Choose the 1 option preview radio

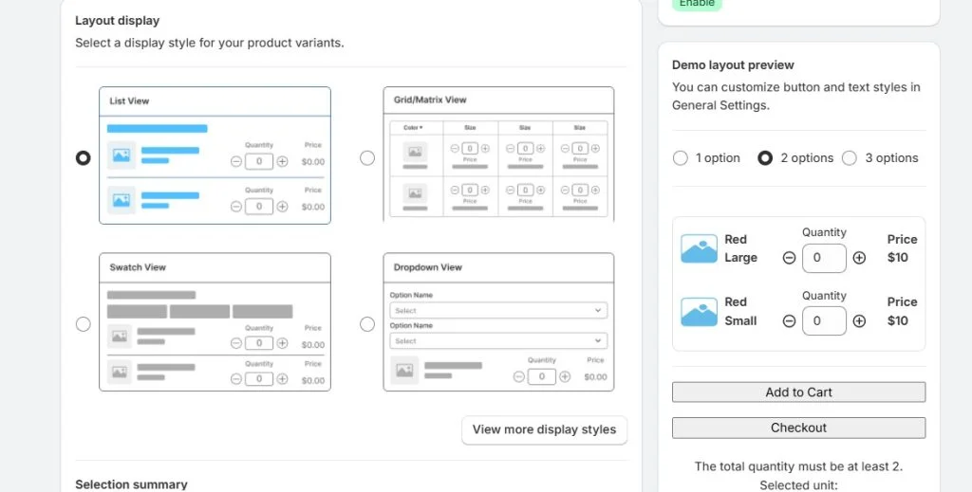coord(680,157)
